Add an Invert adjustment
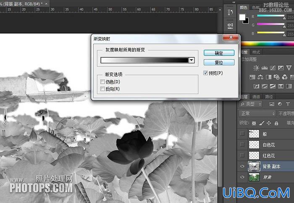This screenshot has height=203, width=294. click(x=256, y=86)
